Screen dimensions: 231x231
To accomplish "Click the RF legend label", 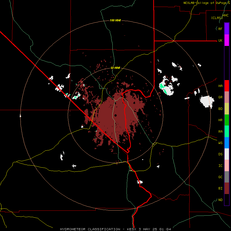I will pos(220,29).
